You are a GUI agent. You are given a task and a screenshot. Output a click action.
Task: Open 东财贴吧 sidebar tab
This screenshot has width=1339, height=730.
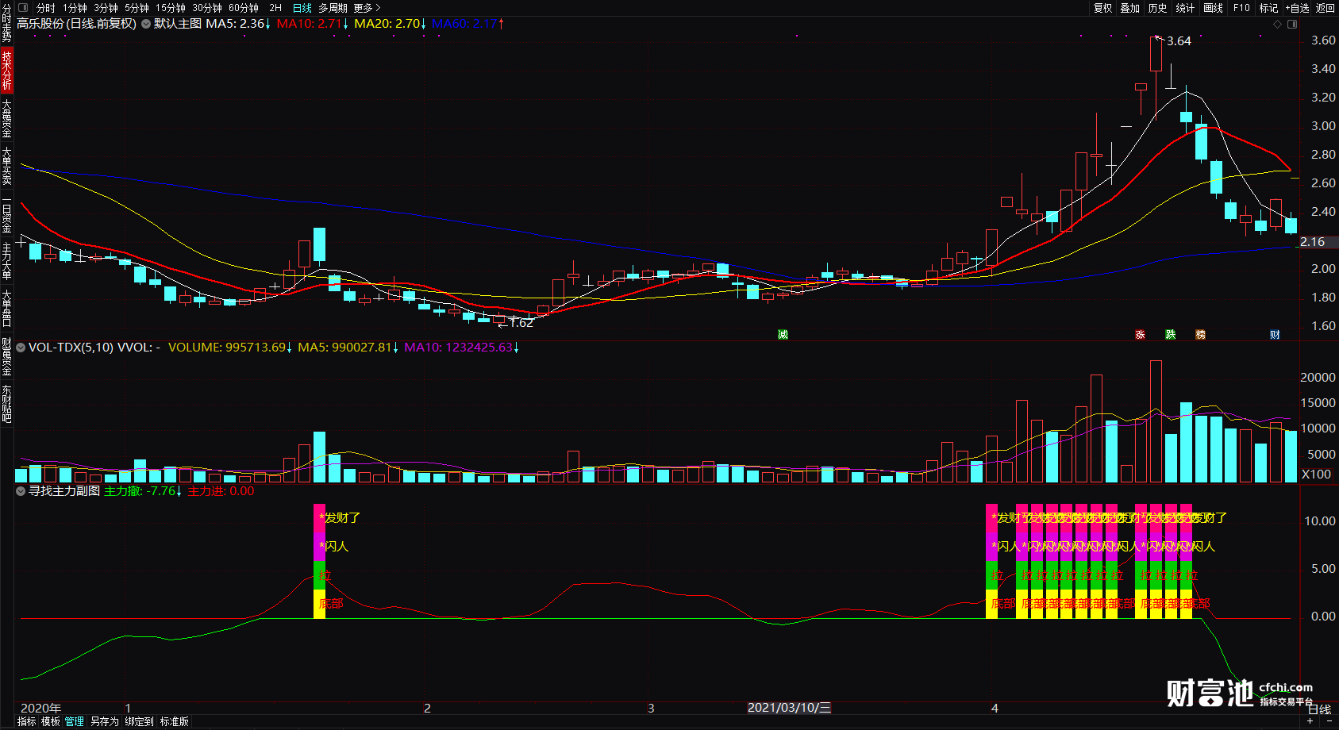[6, 403]
